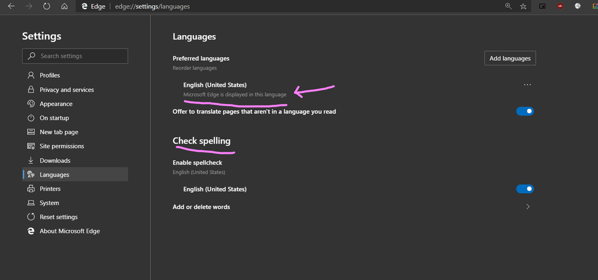The image size is (598, 280).
Task: Click the forward navigation arrow
Action: (29, 7)
